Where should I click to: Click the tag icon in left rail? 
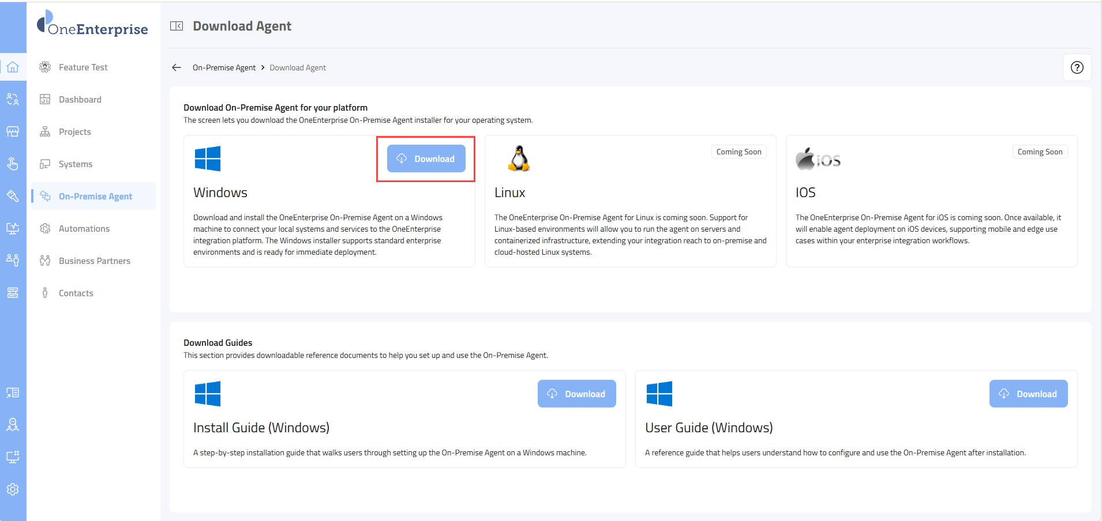coord(13,196)
